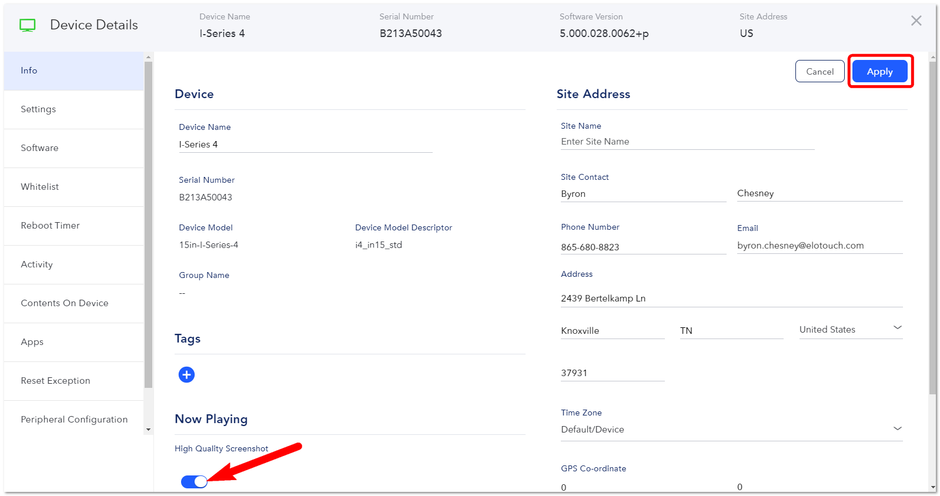Click the main panel vertical scrollbar

pyautogui.click(x=932, y=227)
